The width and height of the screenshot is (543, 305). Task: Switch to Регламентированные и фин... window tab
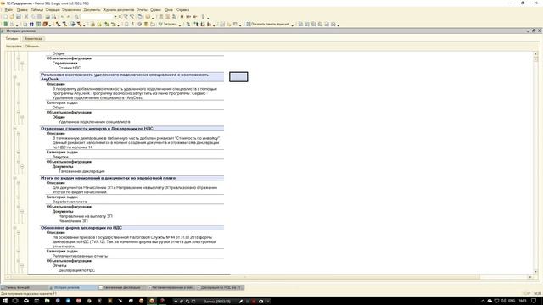171,287
